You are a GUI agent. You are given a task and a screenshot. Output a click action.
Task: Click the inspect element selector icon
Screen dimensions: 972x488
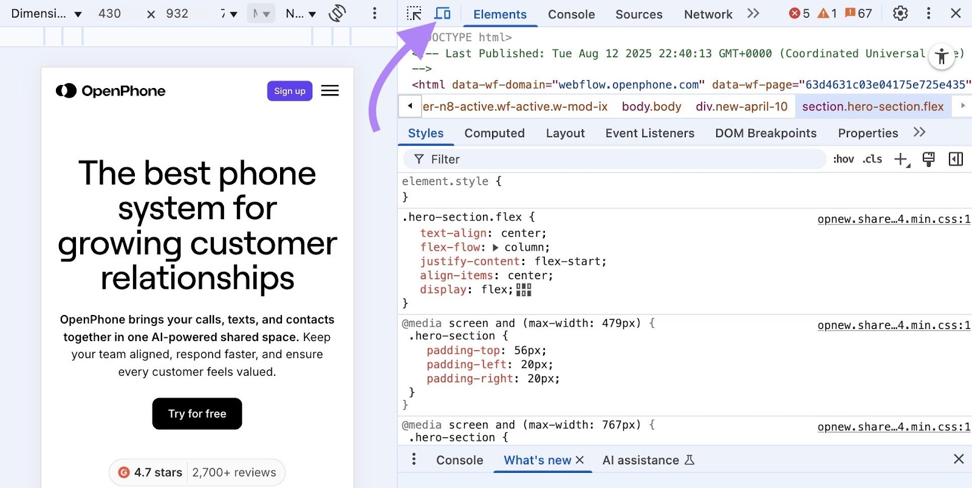click(x=414, y=13)
